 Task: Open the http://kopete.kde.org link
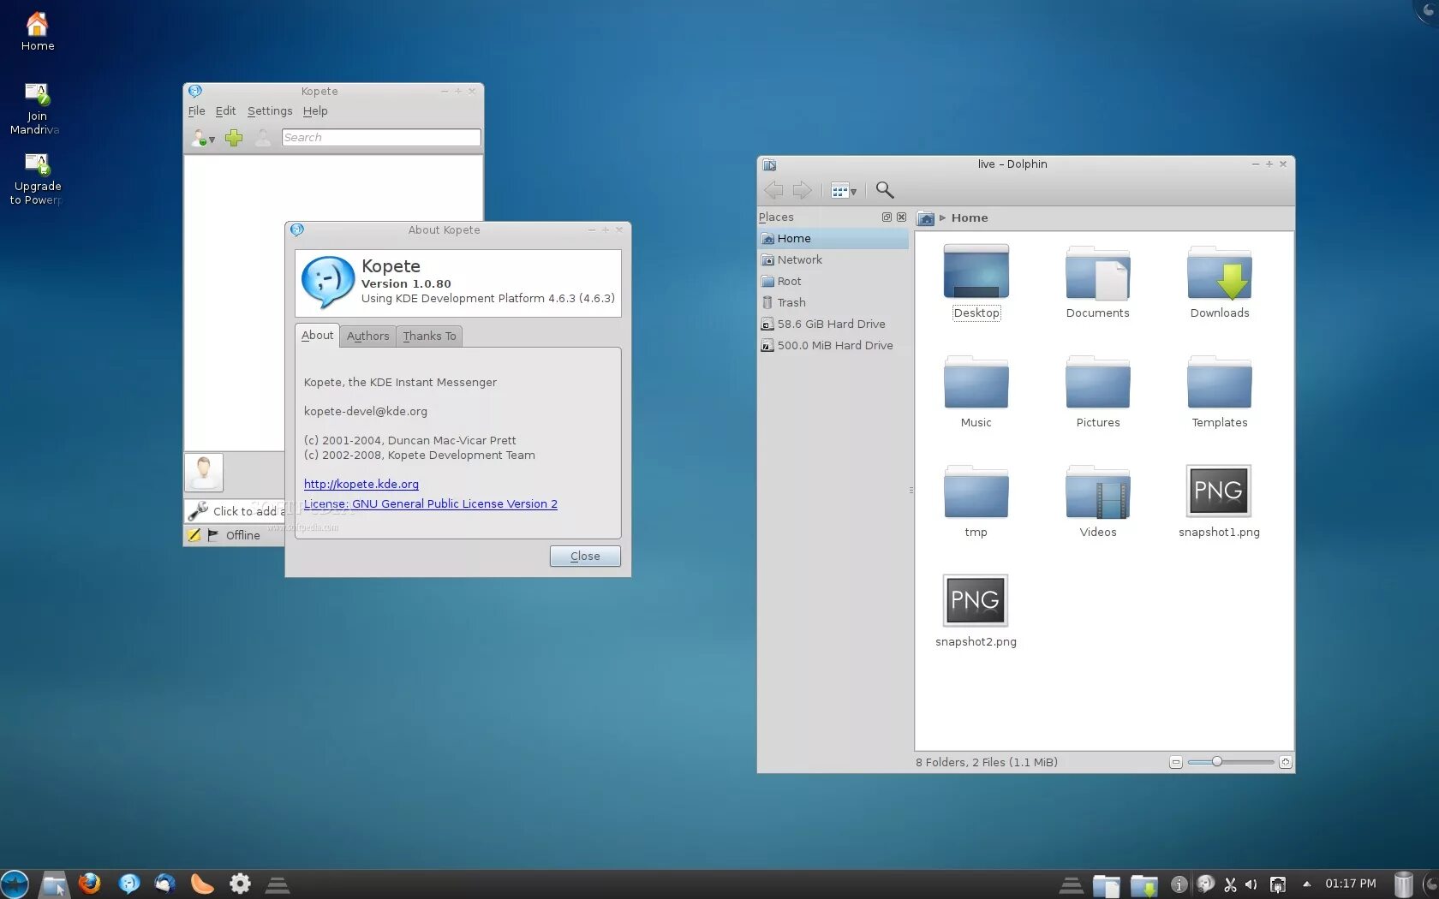(x=361, y=485)
